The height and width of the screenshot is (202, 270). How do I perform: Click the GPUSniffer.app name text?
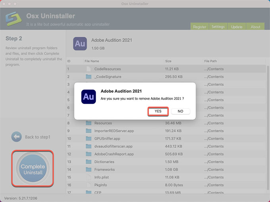(107, 139)
